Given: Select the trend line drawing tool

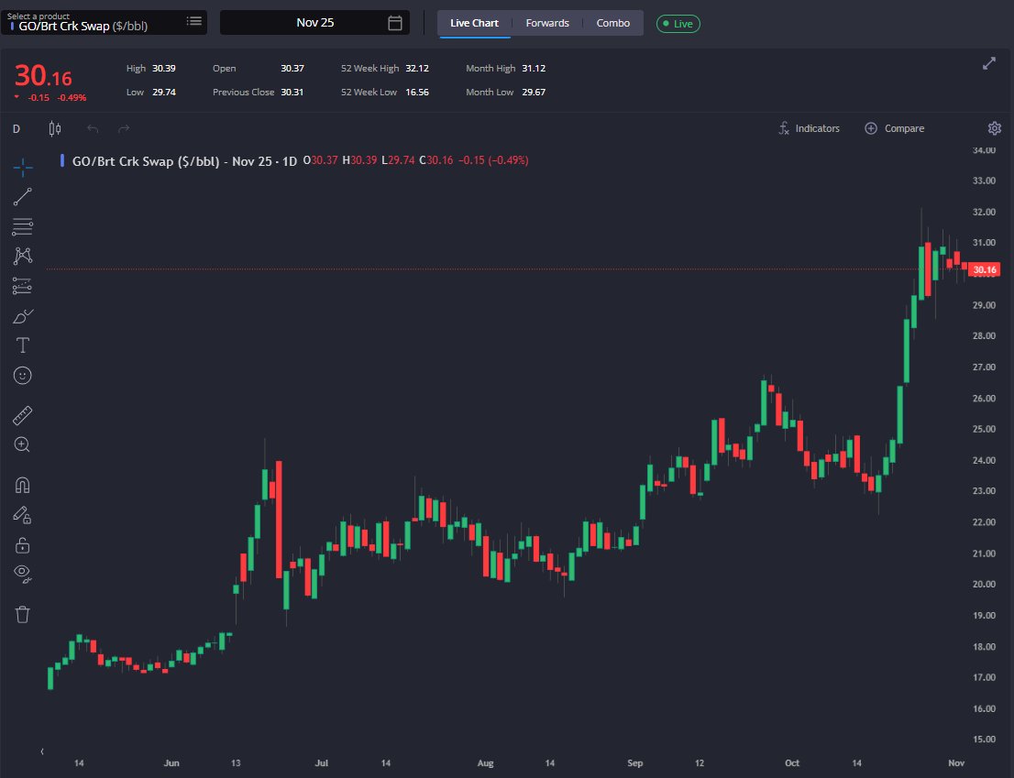Looking at the screenshot, I should point(23,197).
